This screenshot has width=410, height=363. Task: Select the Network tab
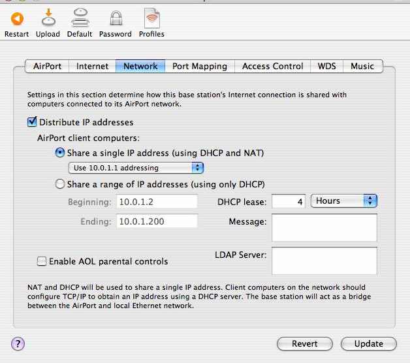tap(140, 66)
